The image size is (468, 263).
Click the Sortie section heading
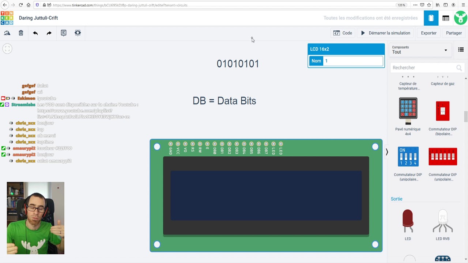point(396,199)
